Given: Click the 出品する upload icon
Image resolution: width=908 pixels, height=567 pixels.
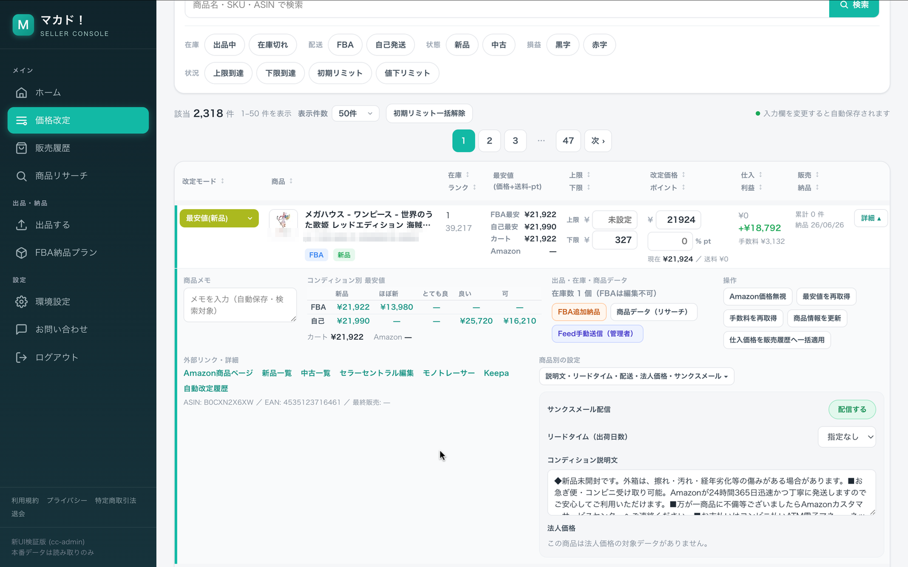Looking at the screenshot, I should click(x=22, y=225).
